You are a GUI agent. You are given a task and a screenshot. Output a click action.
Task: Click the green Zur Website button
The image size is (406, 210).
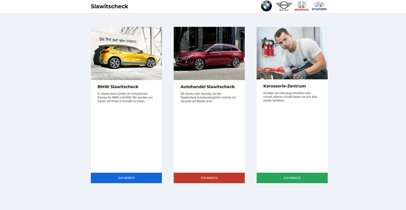click(x=292, y=178)
